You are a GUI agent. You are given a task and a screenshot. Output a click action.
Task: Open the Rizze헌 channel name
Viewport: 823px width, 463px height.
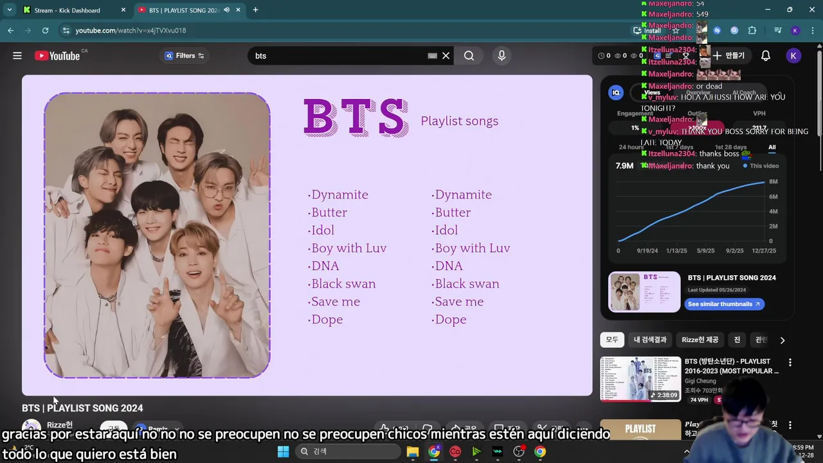60,425
